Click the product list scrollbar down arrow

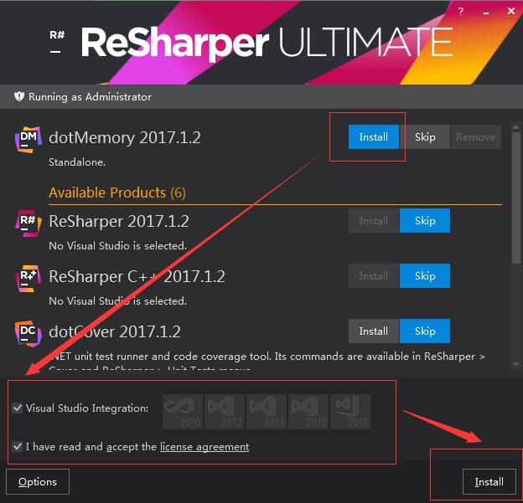click(515, 364)
